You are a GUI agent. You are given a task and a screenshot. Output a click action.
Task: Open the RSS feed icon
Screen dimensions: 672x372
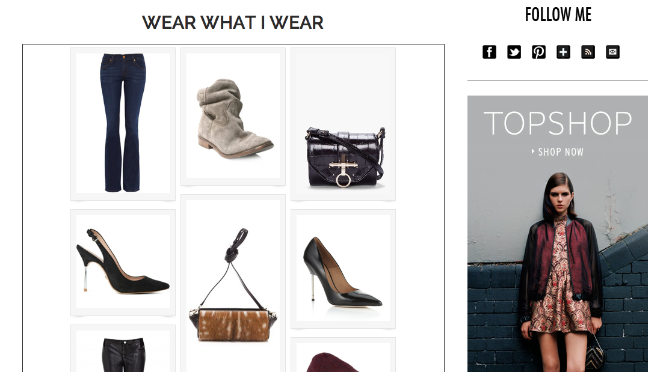click(x=588, y=52)
